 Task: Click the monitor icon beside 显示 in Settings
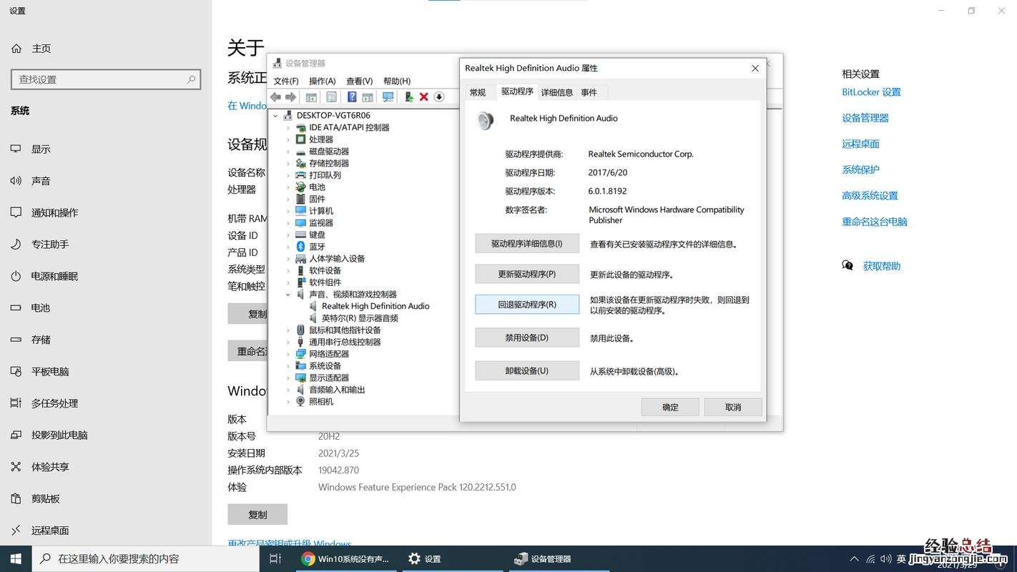click(x=16, y=149)
